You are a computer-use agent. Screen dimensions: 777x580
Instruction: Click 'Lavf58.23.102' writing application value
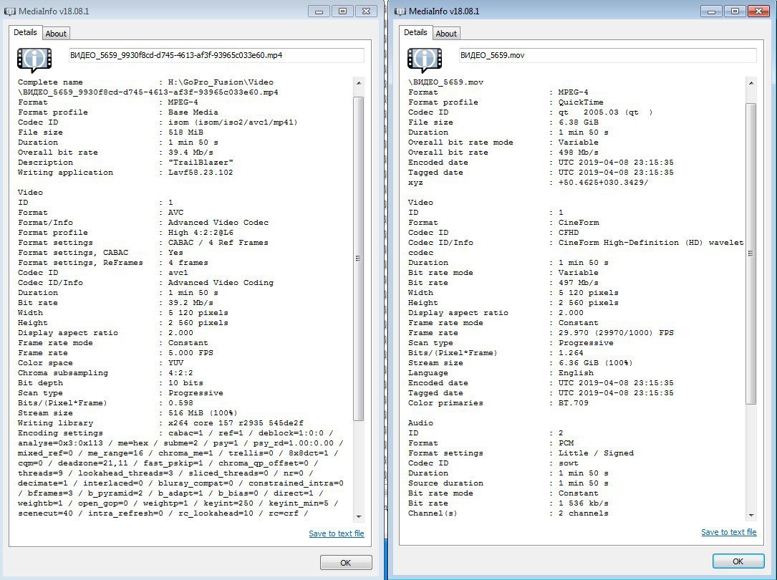point(201,173)
